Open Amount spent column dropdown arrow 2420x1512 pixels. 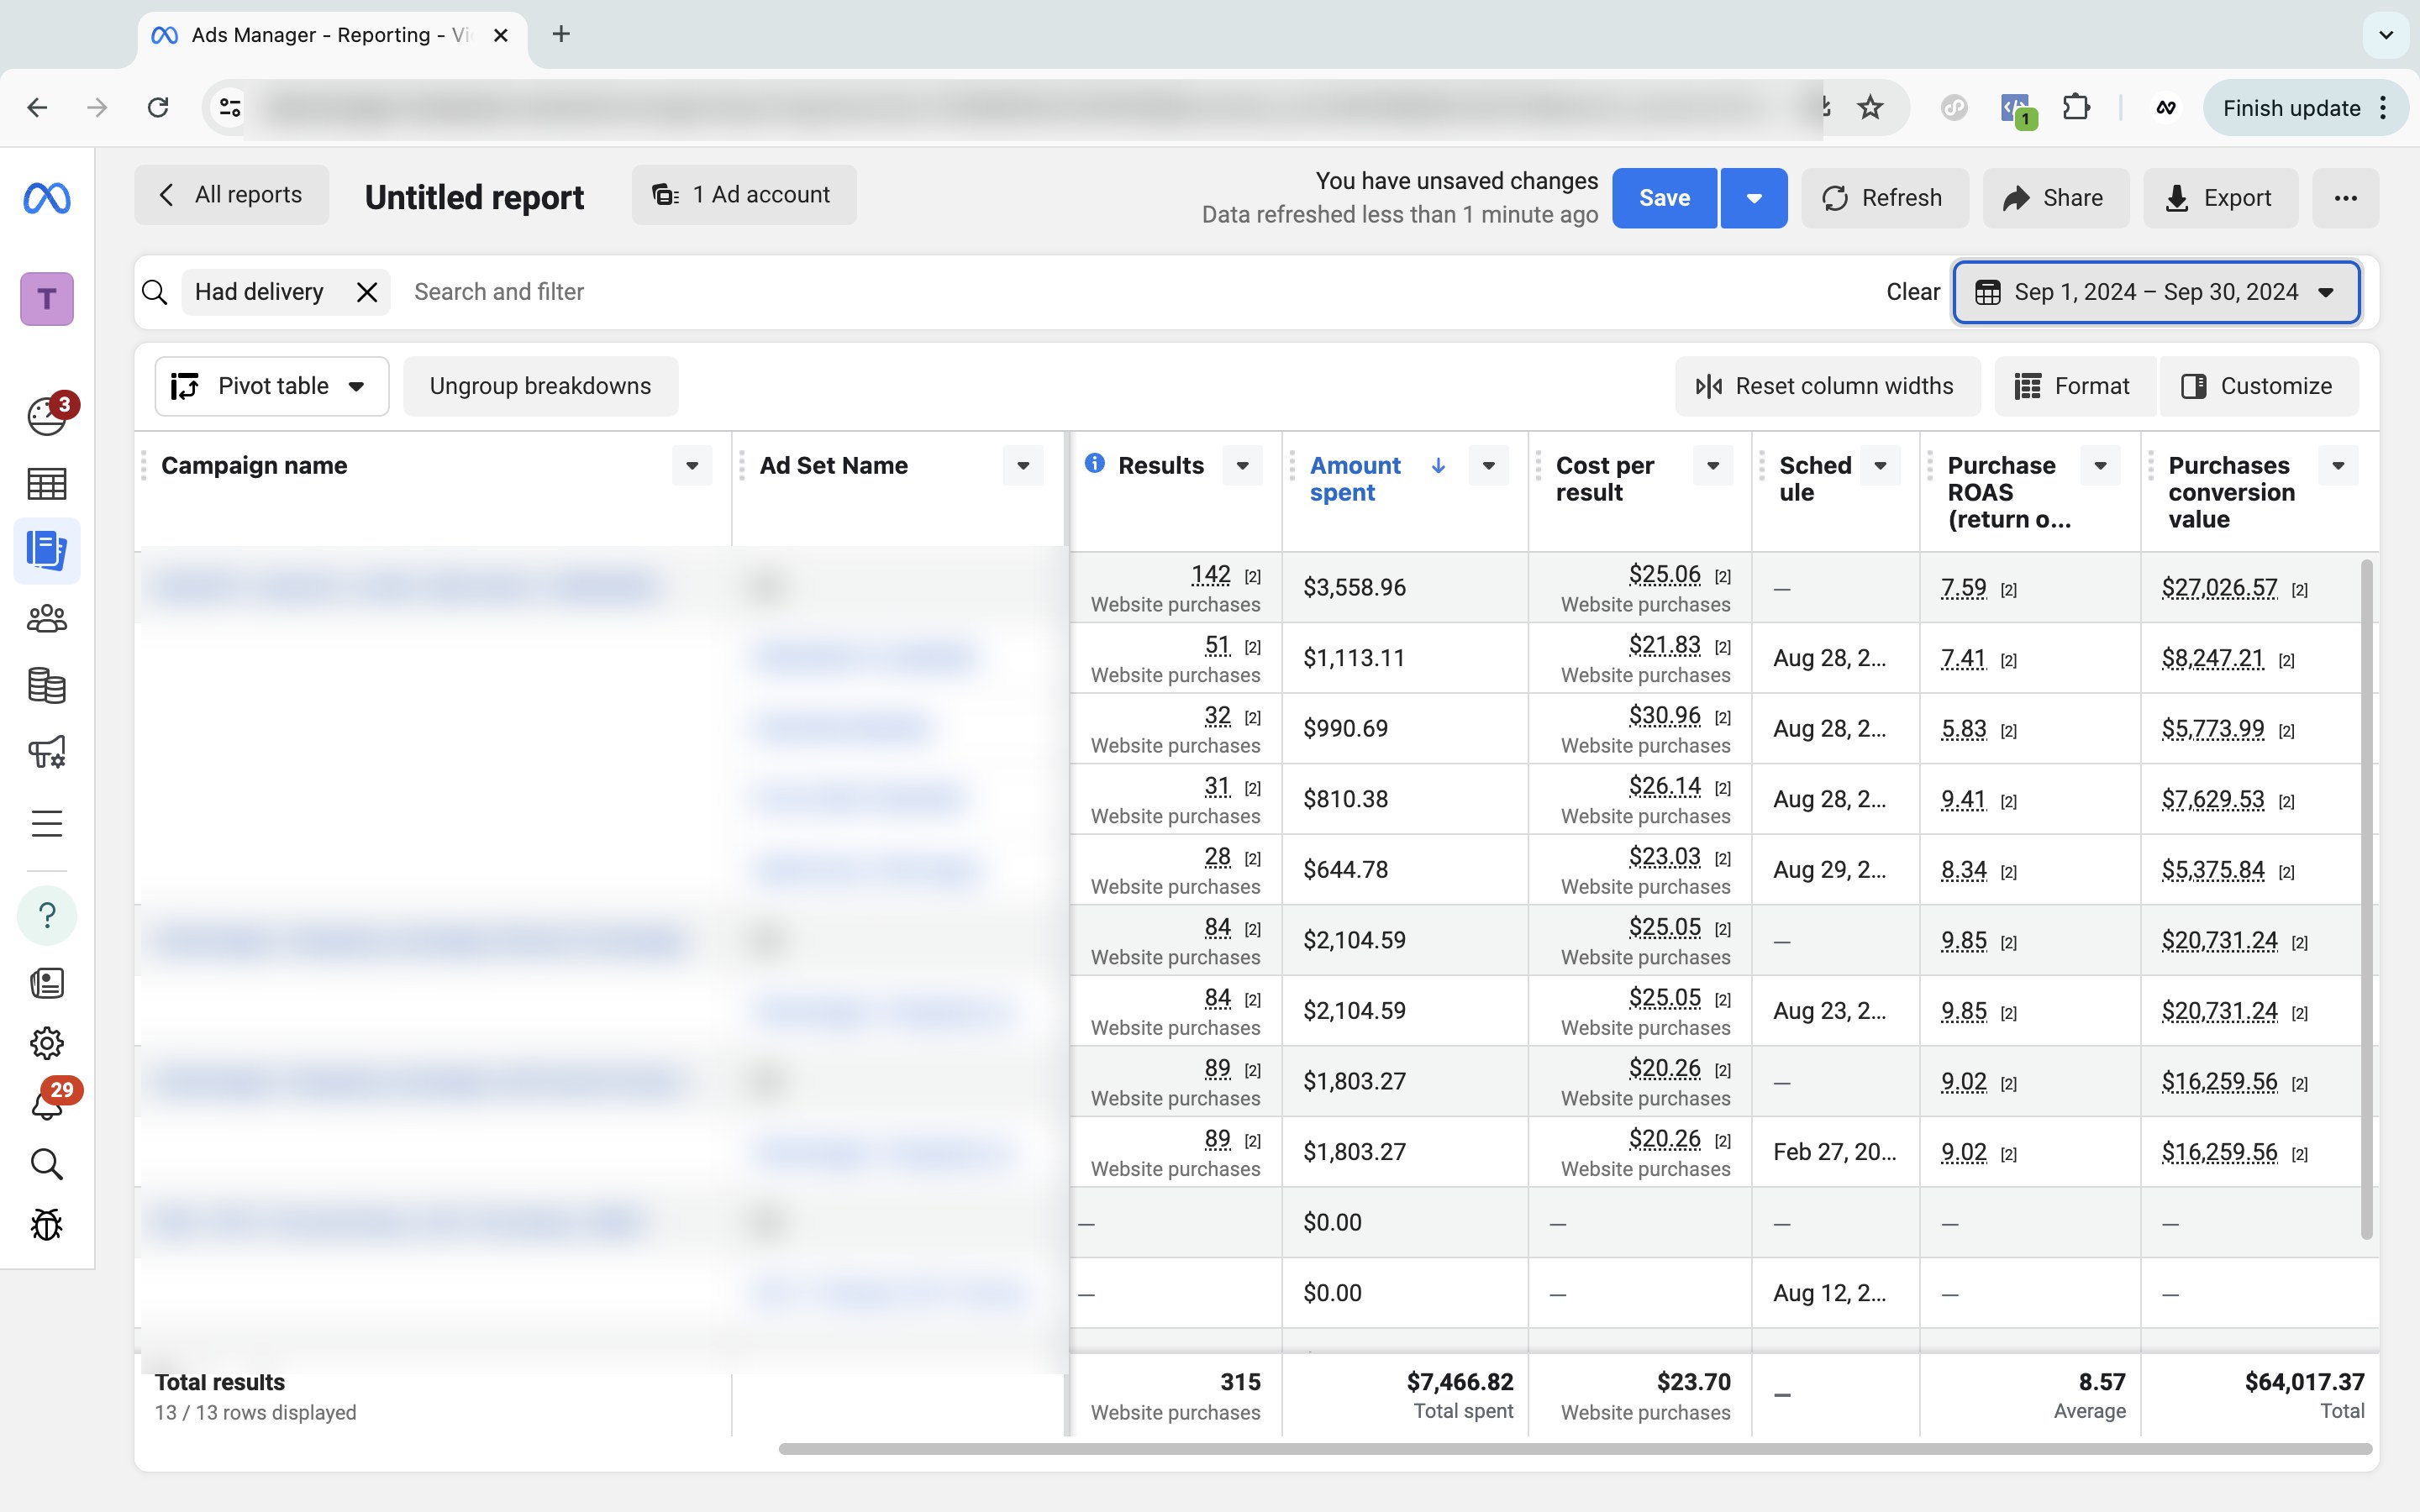click(1488, 466)
